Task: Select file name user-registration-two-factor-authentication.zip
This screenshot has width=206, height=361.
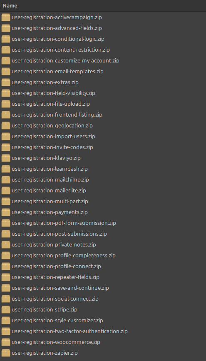Action: [x=69, y=331]
